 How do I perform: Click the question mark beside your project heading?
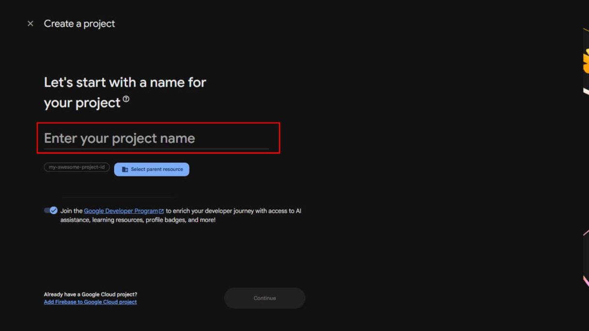(x=127, y=98)
